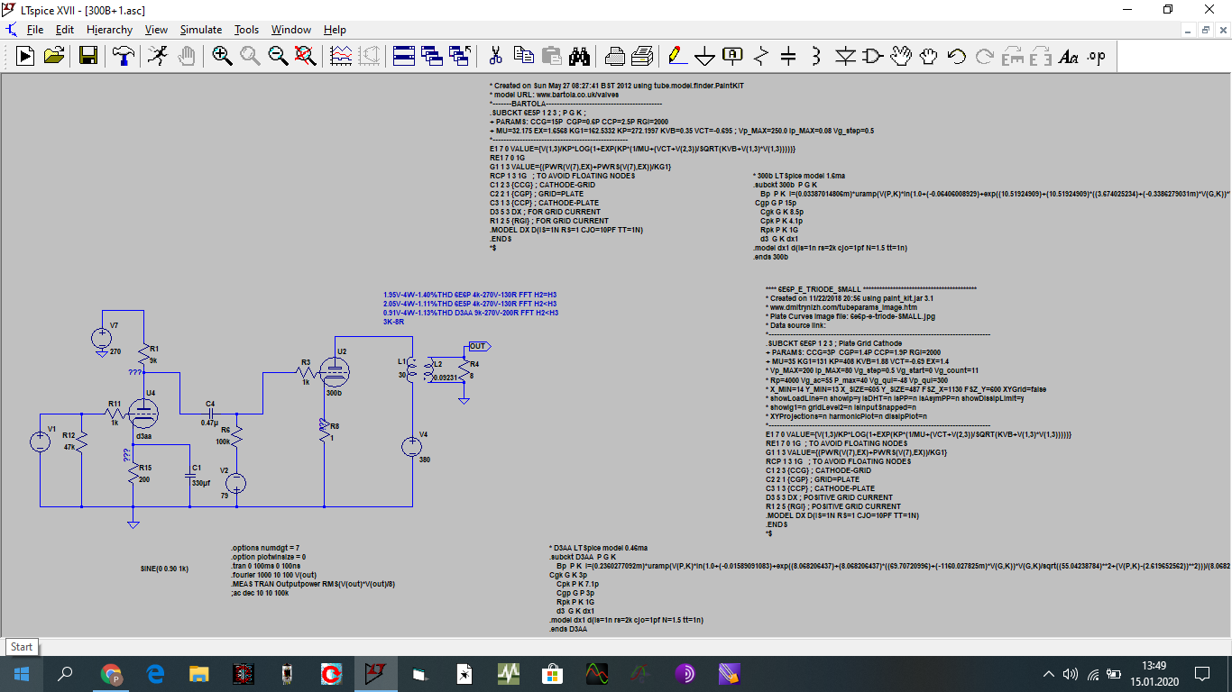Viewport: 1232px width, 692px height.
Task: Open the File menu
Action: pos(34,30)
